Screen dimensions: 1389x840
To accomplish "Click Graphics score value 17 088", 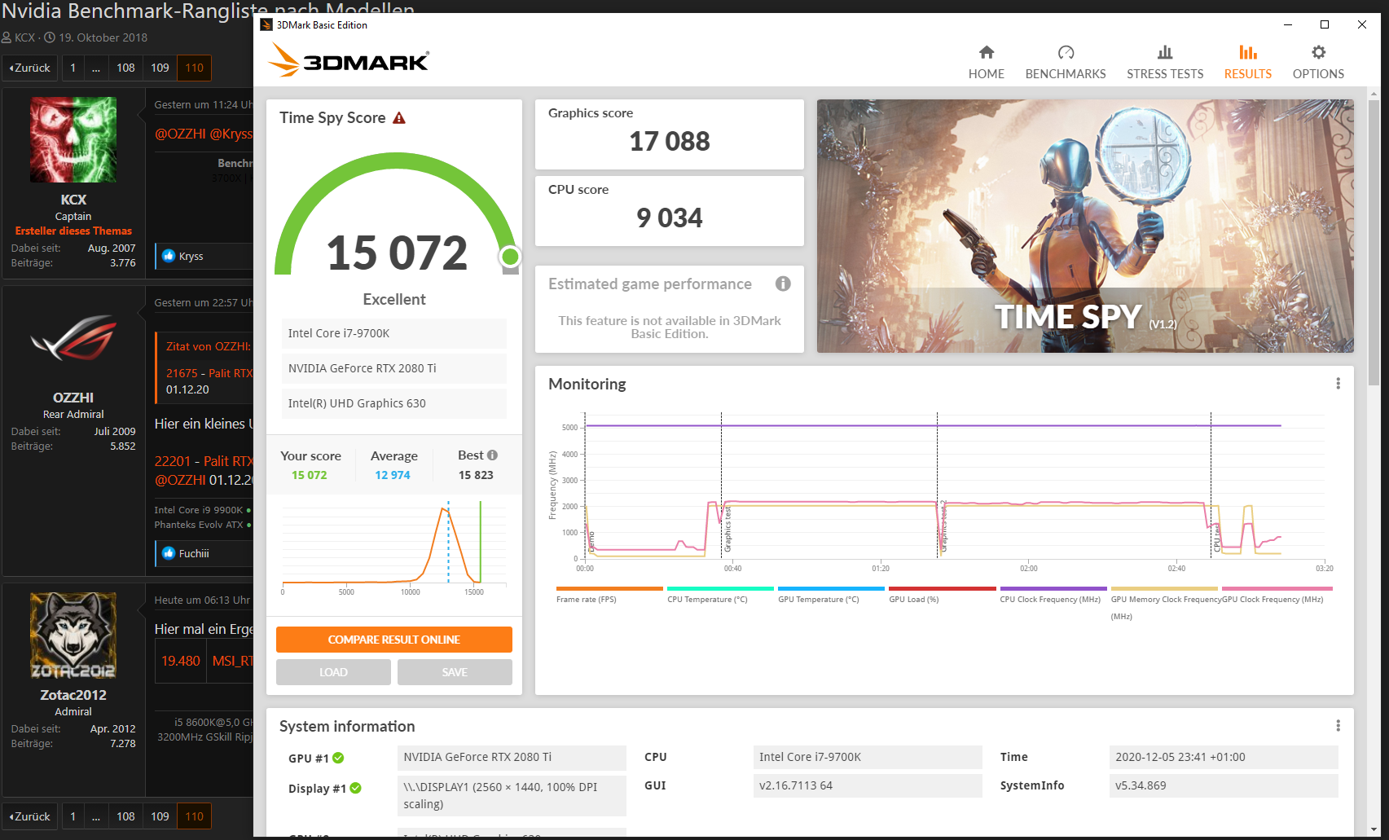I will coord(670,142).
